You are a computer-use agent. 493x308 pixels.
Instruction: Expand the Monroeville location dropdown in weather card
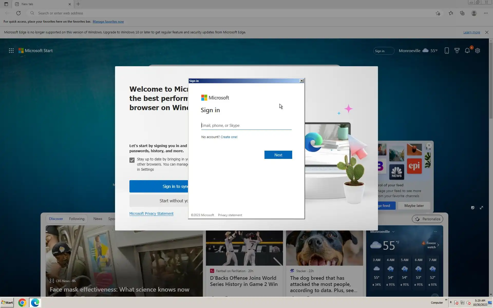click(393, 232)
